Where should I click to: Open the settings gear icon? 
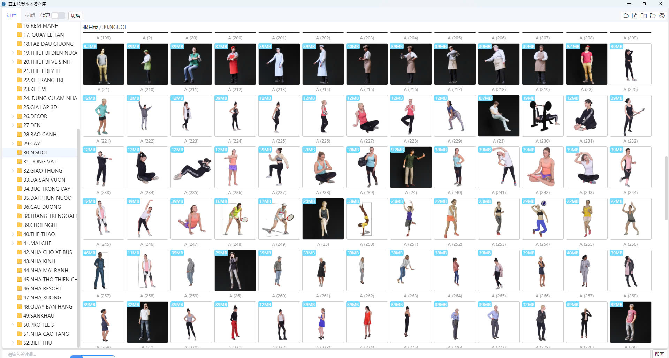(x=662, y=16)
